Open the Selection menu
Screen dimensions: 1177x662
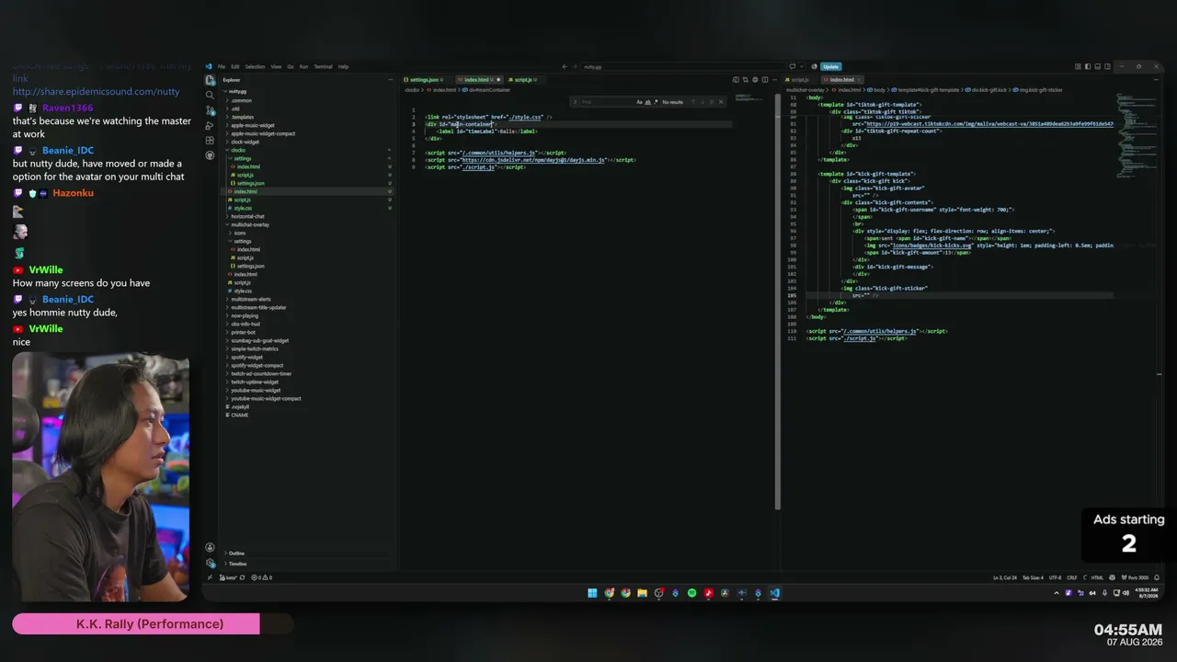255,66
